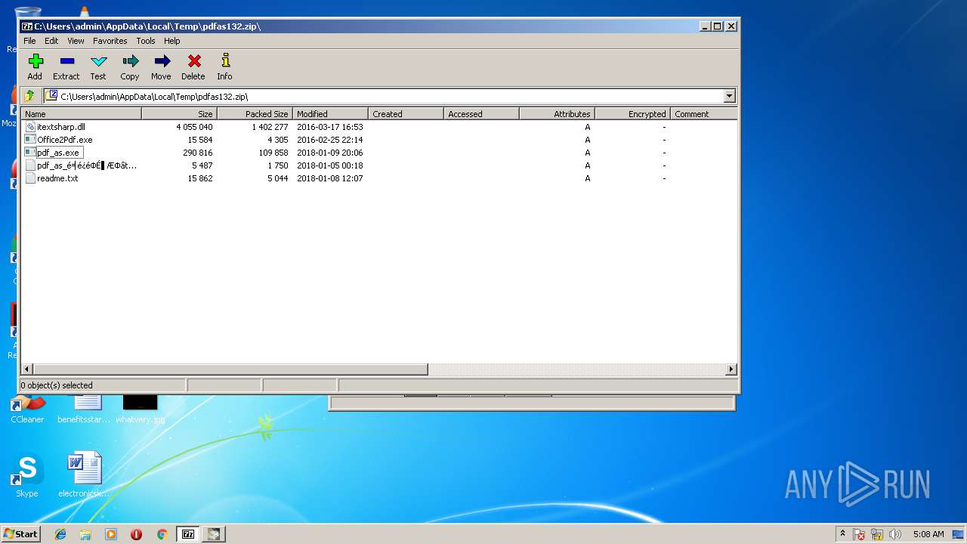
Task: Sort by Created column header
Action: click(406, 114)
